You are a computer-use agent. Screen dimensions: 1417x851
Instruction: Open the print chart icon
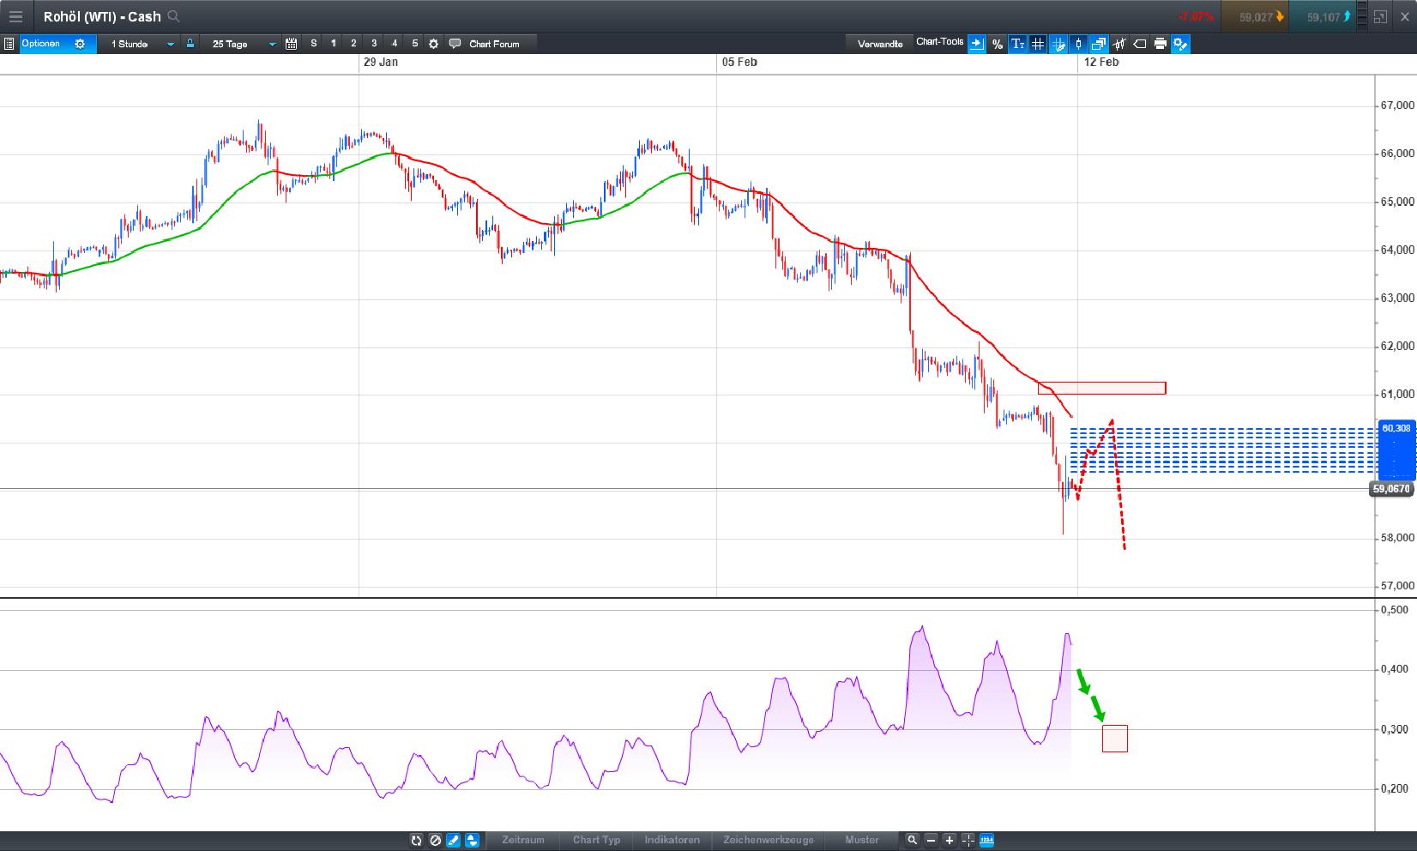[1161, 44]
